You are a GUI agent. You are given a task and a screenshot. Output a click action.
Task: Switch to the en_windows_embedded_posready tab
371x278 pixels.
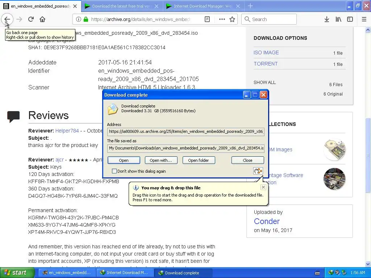(40, 6)
